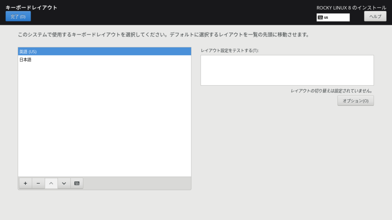Image resolution: width=392 pixels, height=220 pixels.
Task: Focus the layout test text box
Action: (x=287, y=70)
